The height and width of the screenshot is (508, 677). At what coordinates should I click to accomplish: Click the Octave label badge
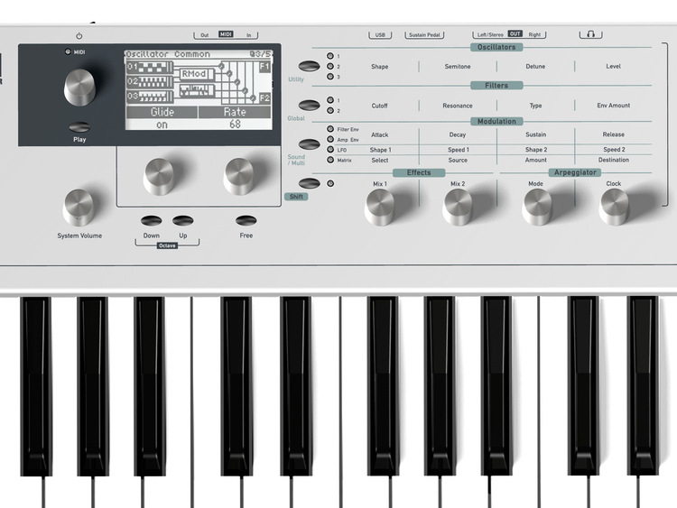point(167,245)
